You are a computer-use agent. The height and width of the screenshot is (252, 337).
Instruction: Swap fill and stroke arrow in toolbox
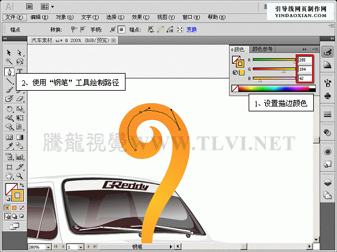click(22, 184)
